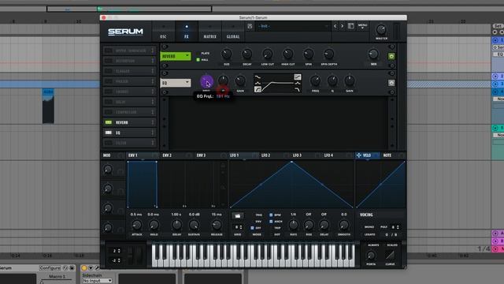Screen dimensions: 504x284
Task: Click the save preset disk icon
Action: (x=250, y=26)
